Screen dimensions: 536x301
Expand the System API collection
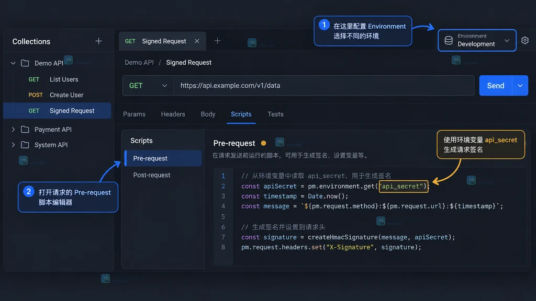[13, 145]
